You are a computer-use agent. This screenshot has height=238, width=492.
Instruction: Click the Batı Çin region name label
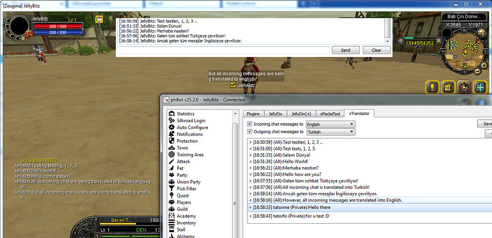pyautogui.click(x=464, y=17)
